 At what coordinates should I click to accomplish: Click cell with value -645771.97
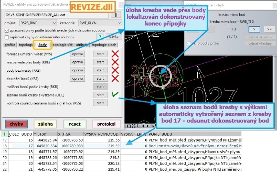(x=45, y=151)
